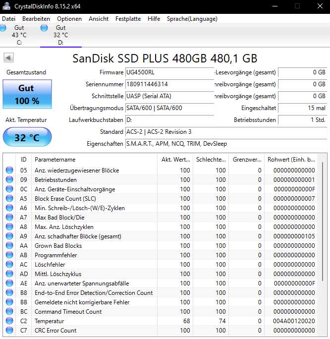Open the Festplatte menu

click(128, 19)
